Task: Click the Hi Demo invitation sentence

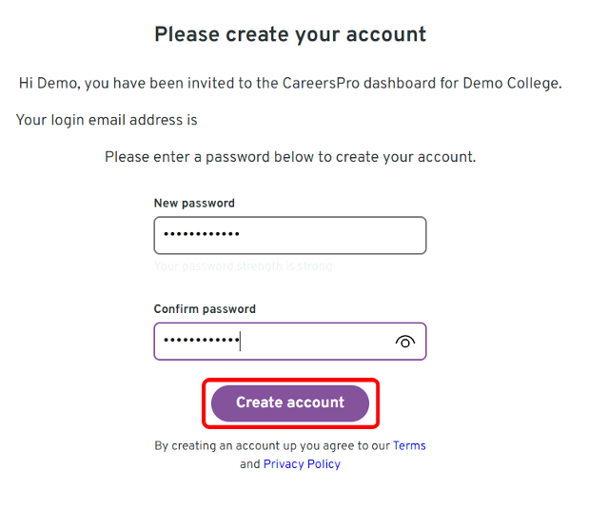Action: point(290,84)
